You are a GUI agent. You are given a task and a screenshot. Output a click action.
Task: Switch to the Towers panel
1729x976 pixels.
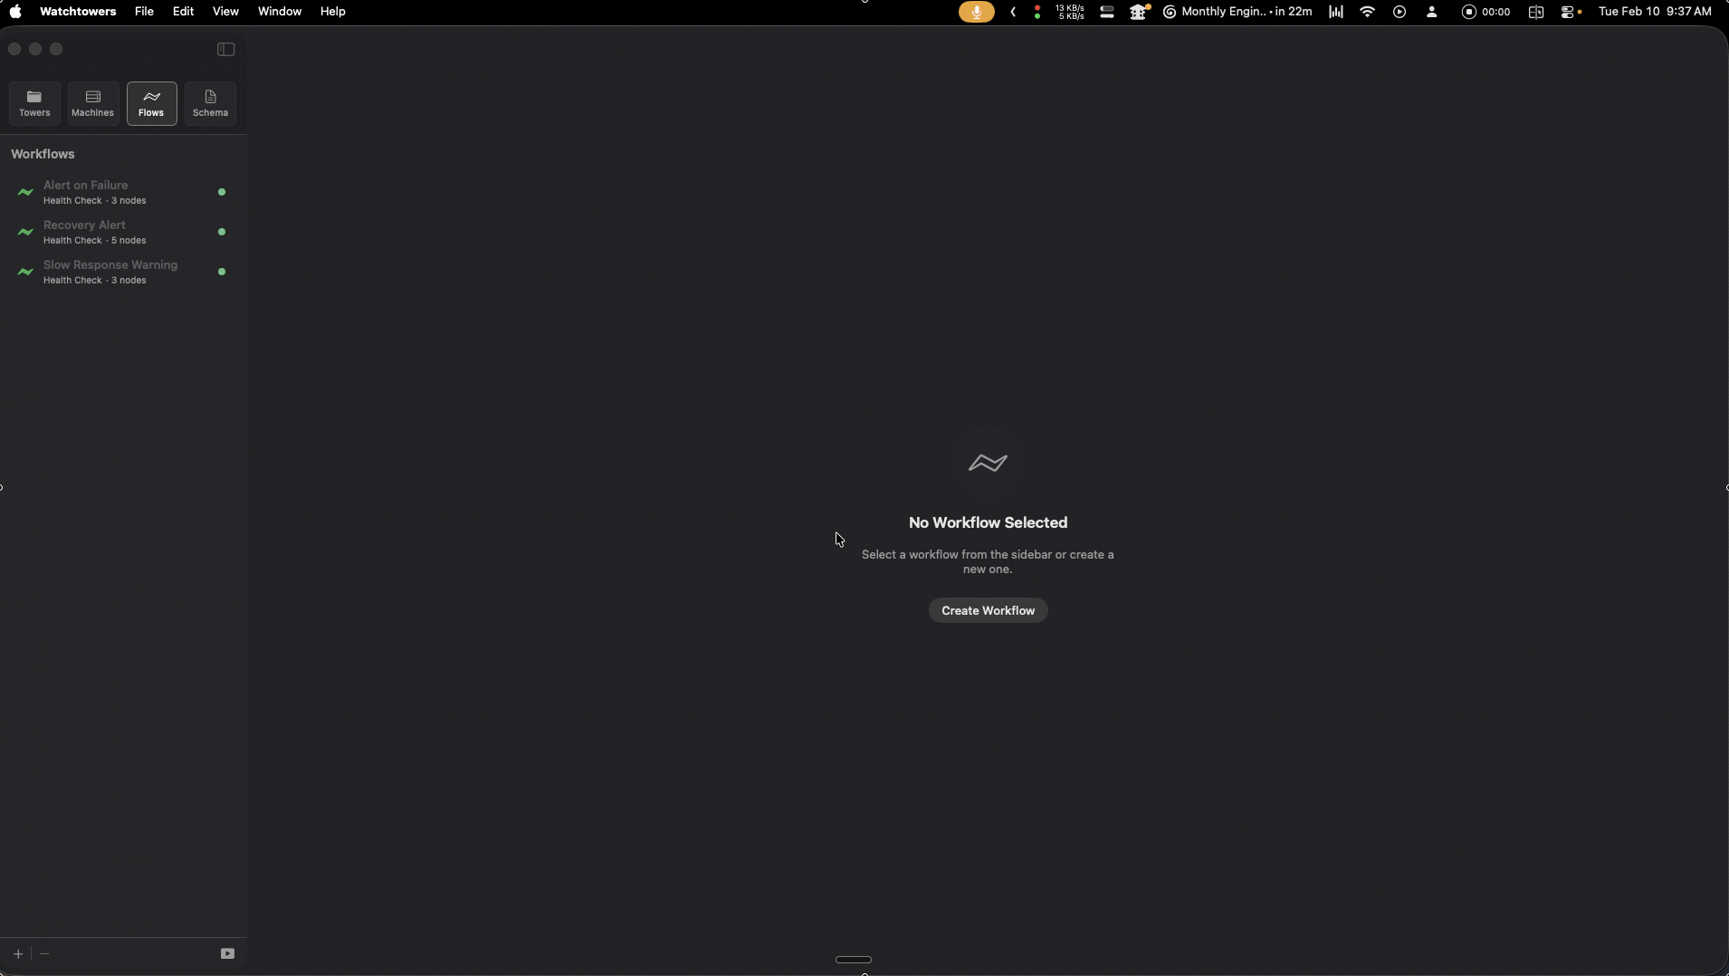click(33, 103)
